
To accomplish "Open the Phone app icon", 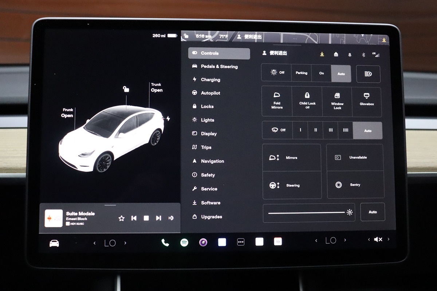I will [x=165, y=243].
